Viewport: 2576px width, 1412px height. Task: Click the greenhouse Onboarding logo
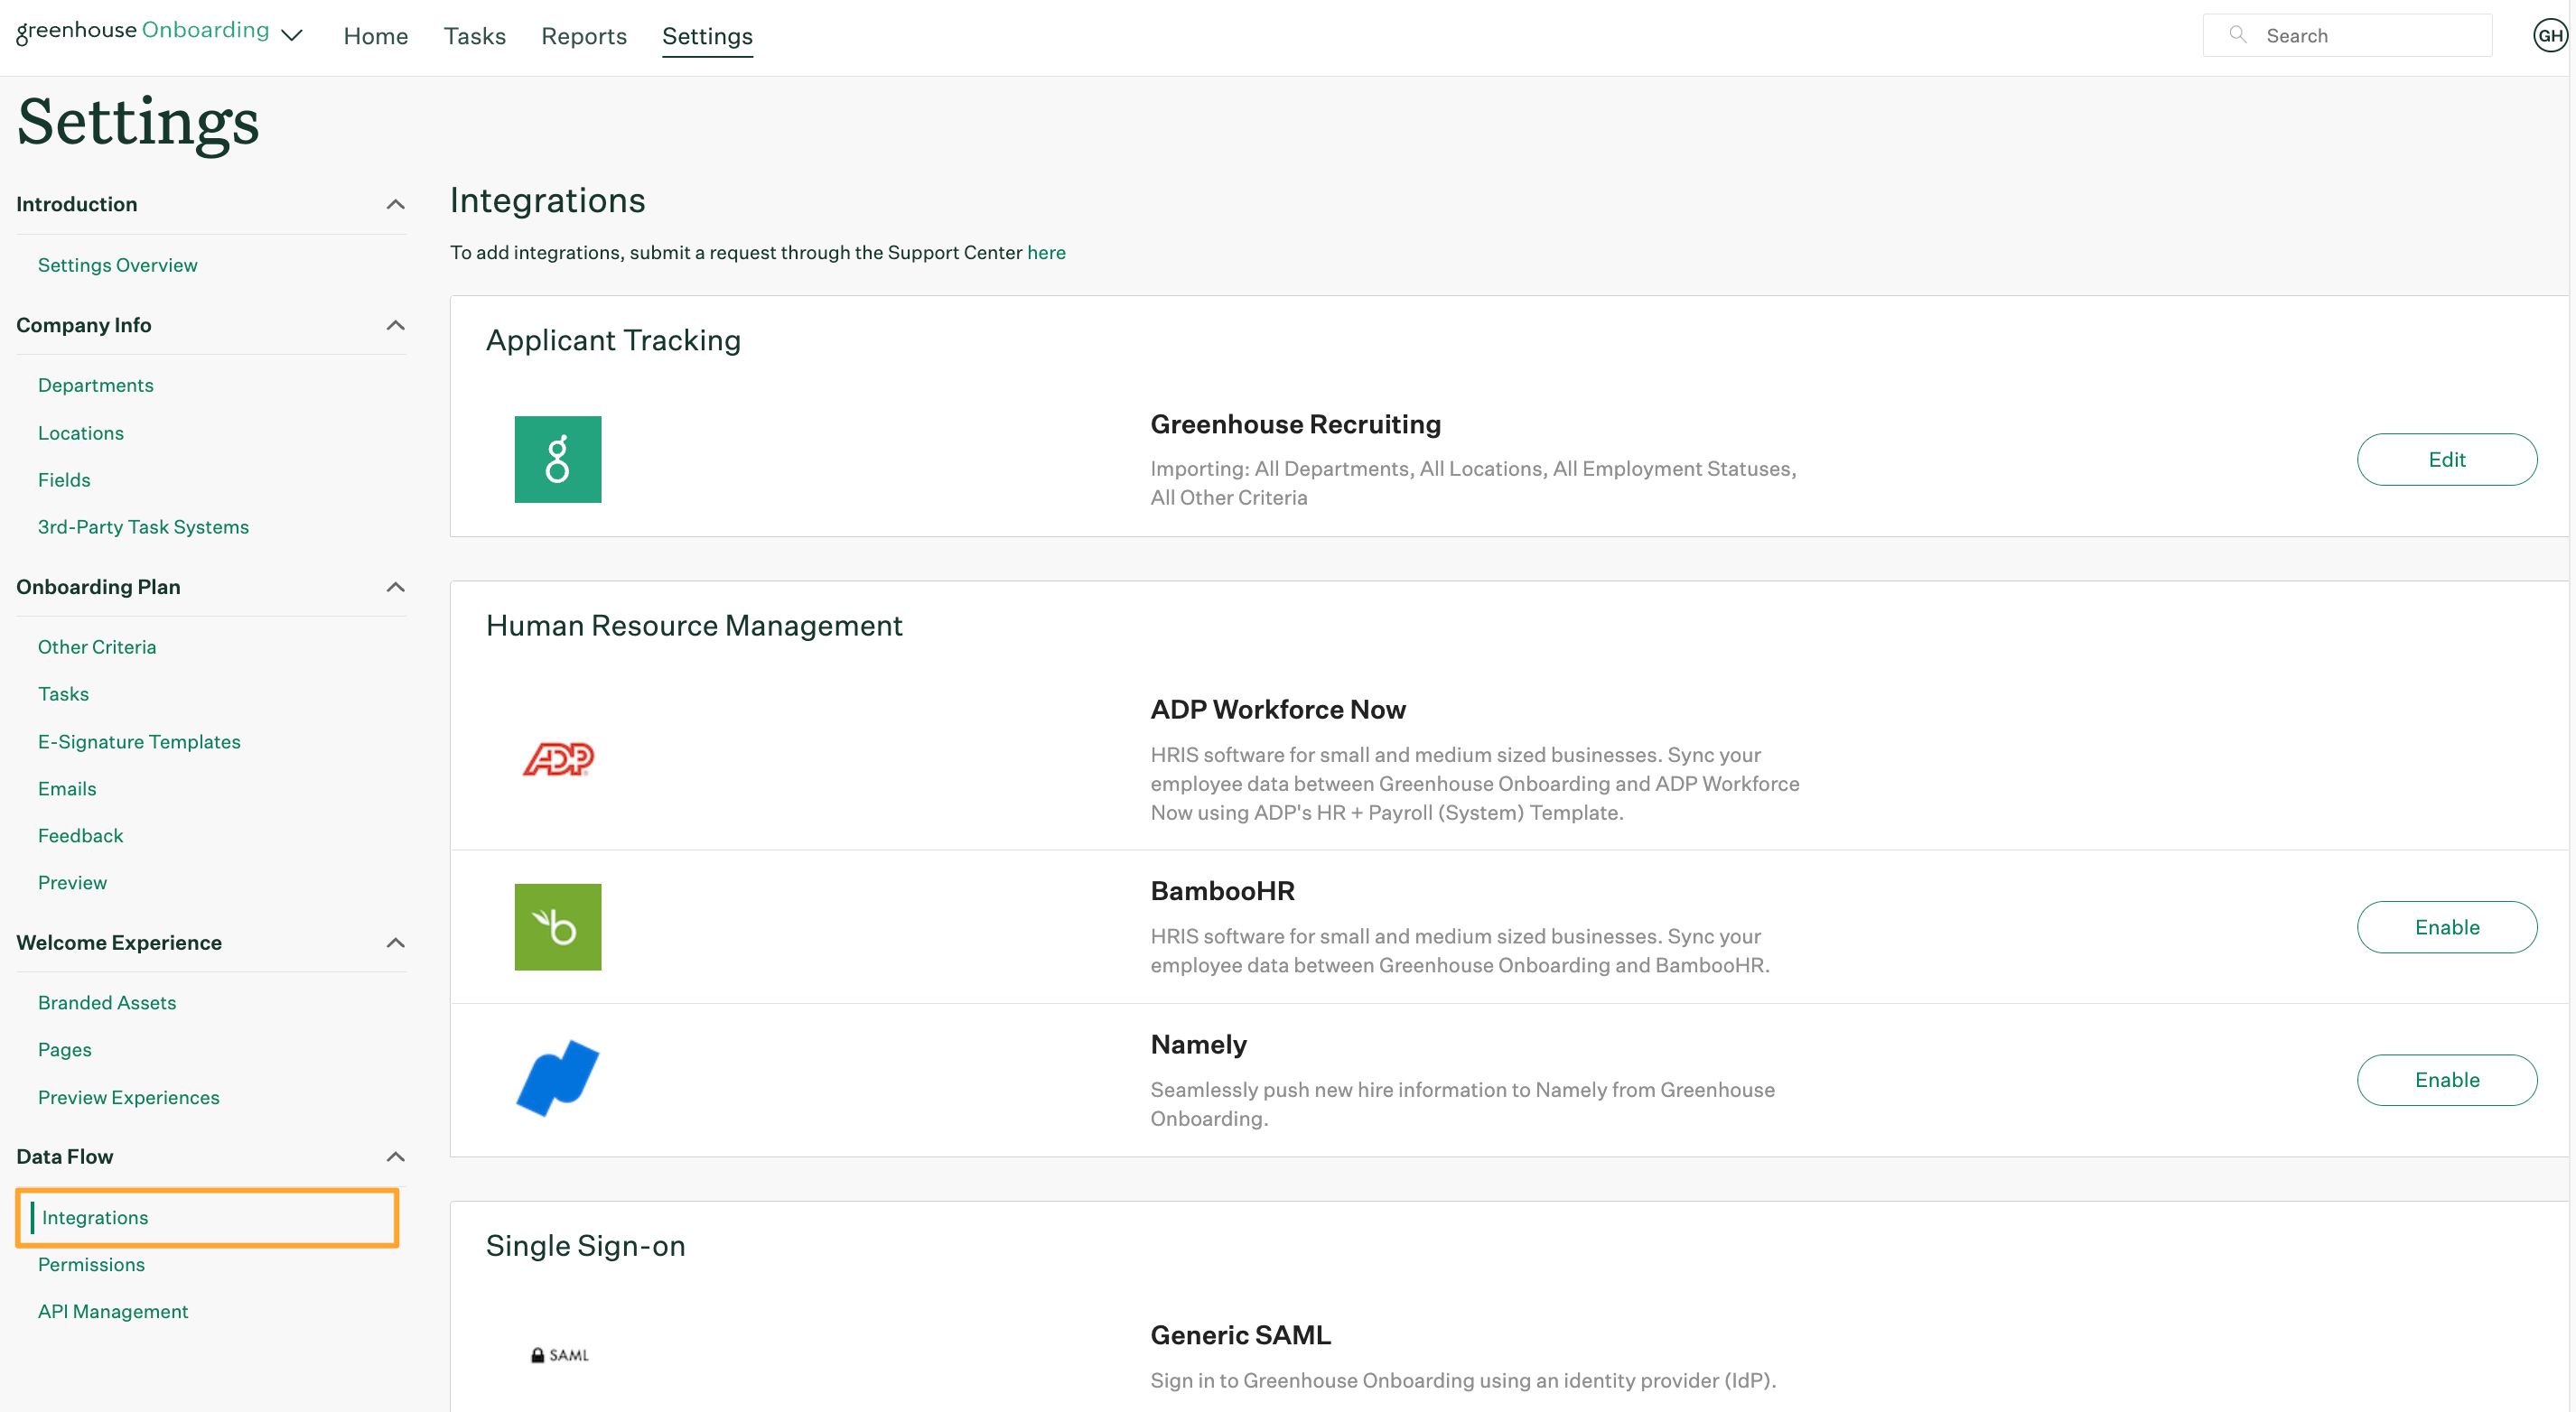click(x=142, y=32)
